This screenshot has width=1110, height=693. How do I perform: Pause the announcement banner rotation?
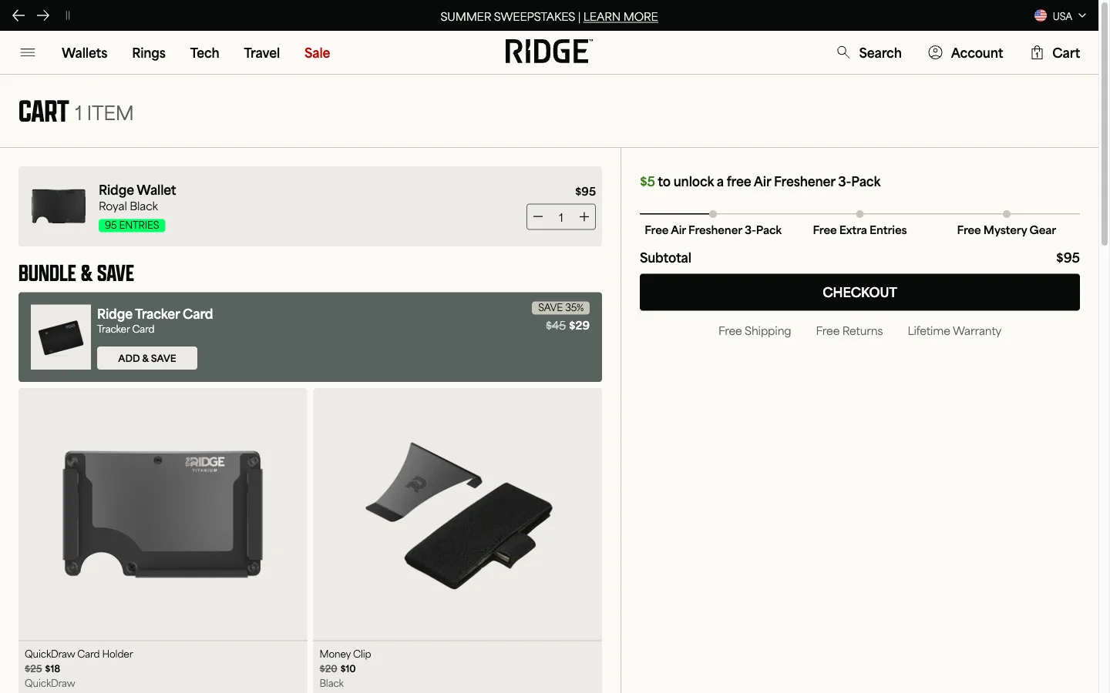pyautogui.click(x=68, y=15)
